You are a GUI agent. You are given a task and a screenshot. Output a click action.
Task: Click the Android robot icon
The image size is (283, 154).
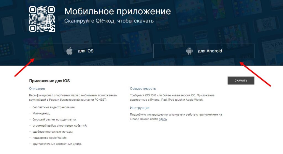point(189,51)
